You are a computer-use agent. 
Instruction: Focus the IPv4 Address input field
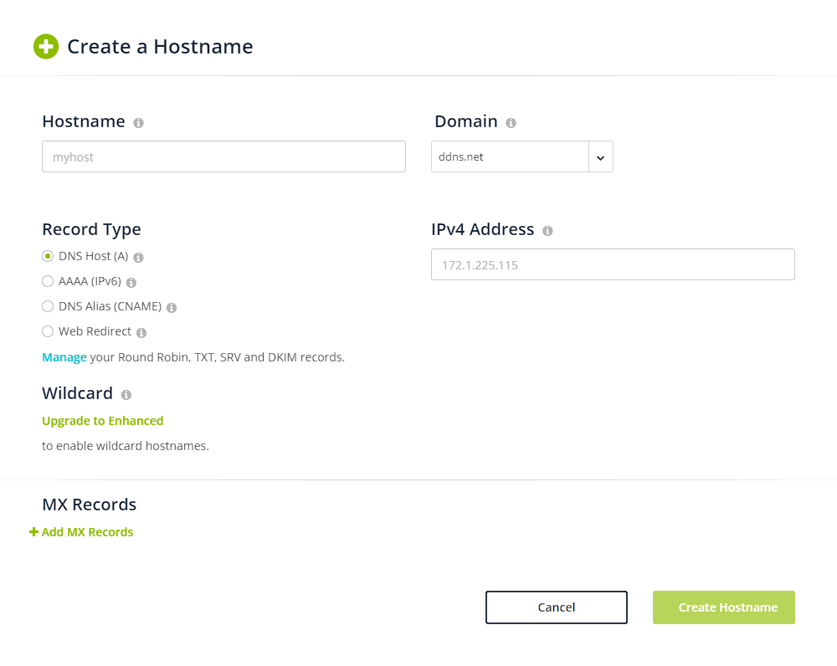click(x=613, y=264)
